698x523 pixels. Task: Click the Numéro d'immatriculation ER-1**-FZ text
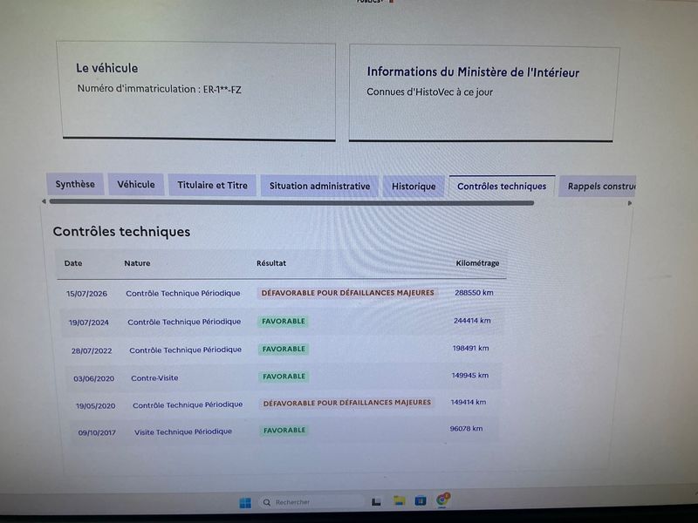coord(160,89)
